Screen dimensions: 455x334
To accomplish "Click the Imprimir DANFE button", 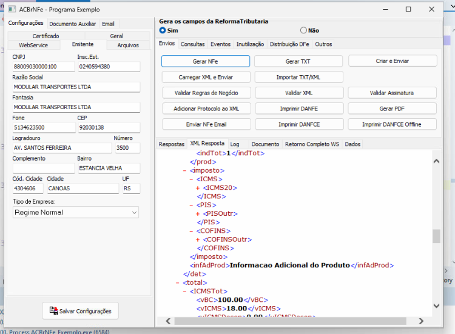I will tap(299, 109).
